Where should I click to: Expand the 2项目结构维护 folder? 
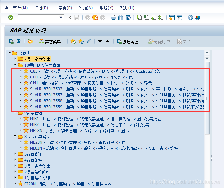click(x=15, y=172)
